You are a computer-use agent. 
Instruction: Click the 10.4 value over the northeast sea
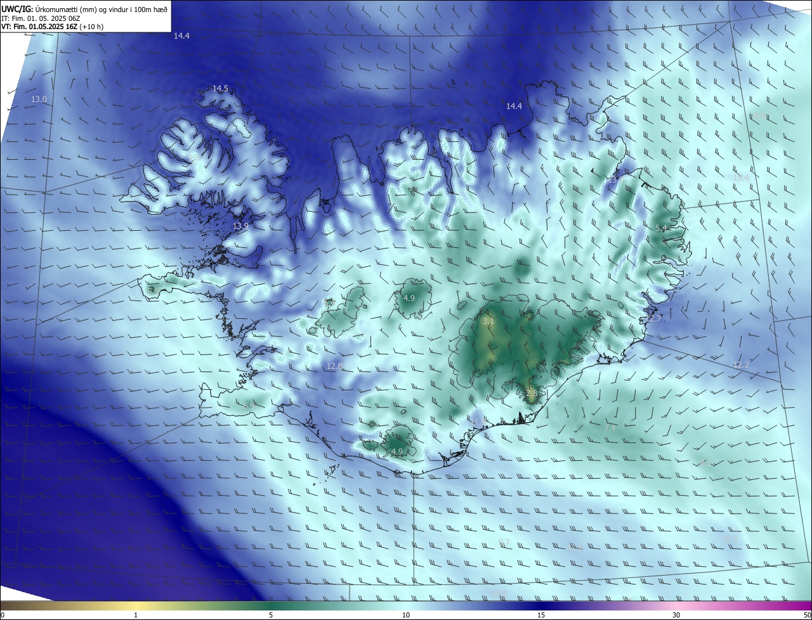(741, 179)
